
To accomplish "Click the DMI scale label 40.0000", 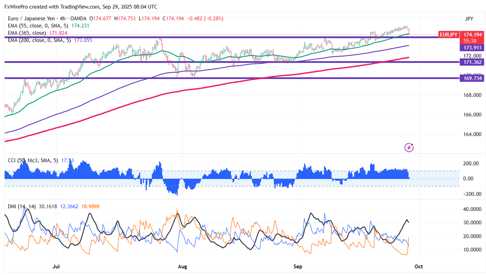I will (x=472, y=209).
